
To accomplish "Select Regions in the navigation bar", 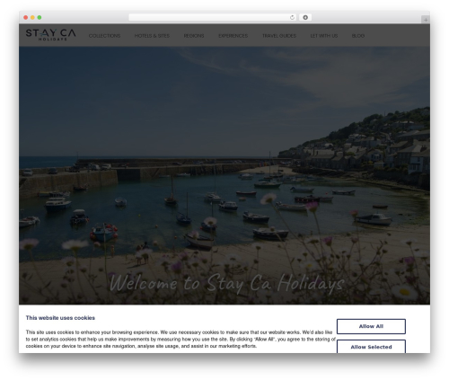I will (x=194, y=36).
